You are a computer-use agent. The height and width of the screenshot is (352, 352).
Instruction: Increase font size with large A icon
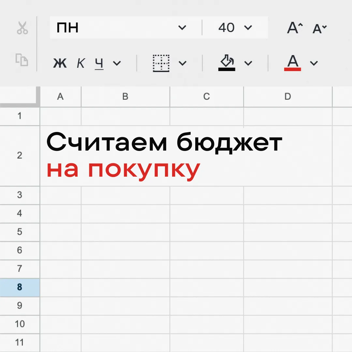295,28
